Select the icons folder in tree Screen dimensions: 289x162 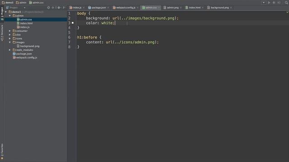(18, 39)
